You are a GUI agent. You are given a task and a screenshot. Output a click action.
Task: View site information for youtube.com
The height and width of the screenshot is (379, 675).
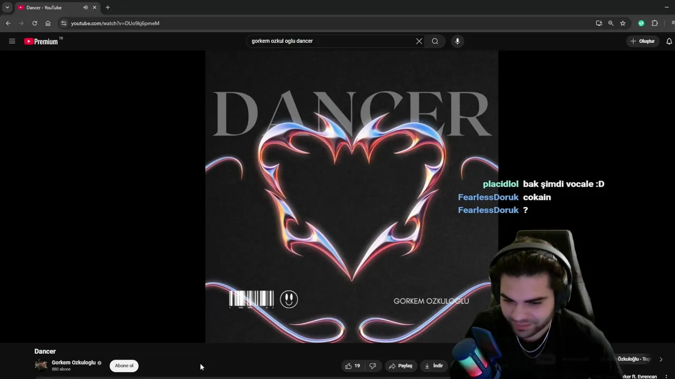pyautogui.click(x=64, y=23)
